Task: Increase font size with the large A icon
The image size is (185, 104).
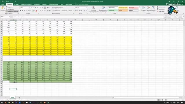Action: 36,8
